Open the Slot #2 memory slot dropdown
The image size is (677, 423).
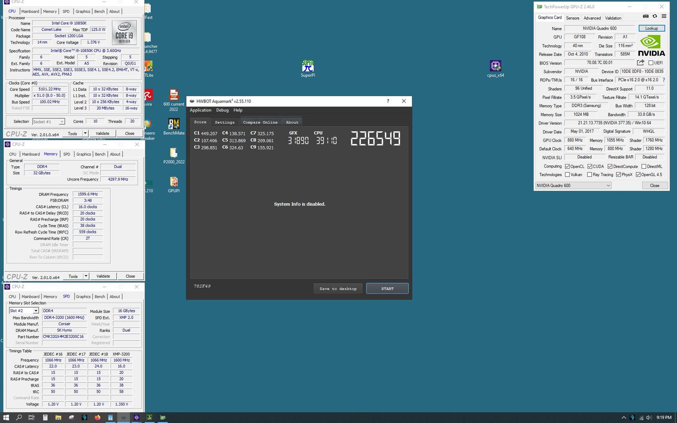click(x=24, y=311)
